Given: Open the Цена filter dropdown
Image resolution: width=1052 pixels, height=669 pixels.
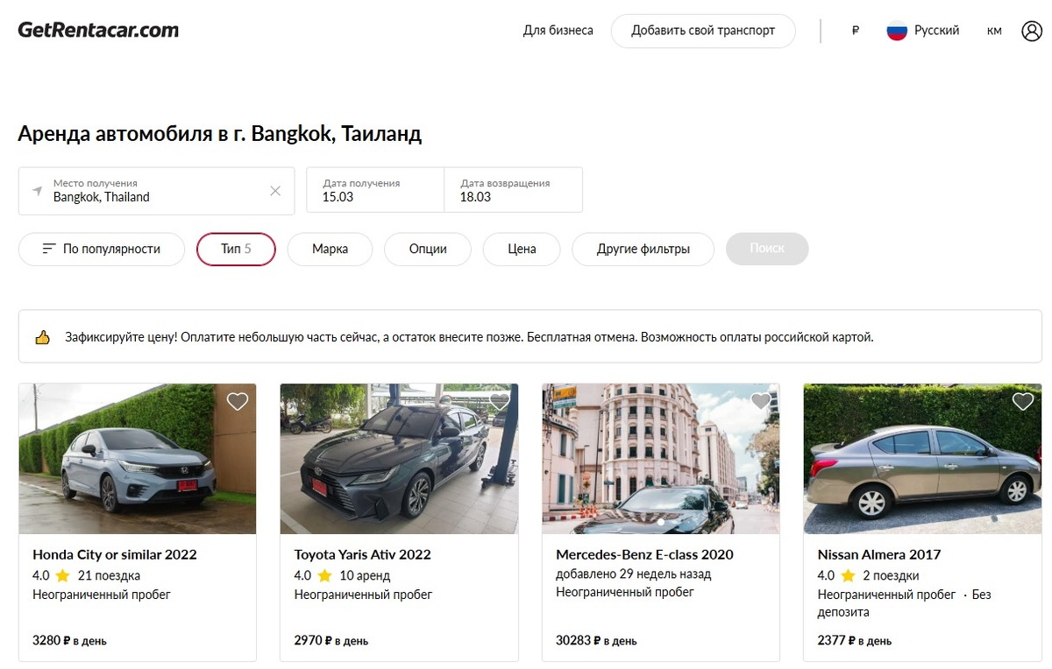Looking at the screenshot, I should pyautogui.click(x=522, y=249).
